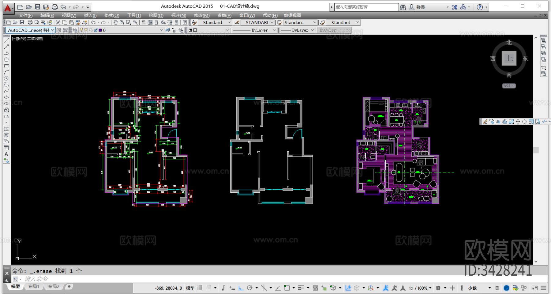The height and width of the screenshot is (294, 551).
Task: Open the dimension style STANDARD dropdown
Action: pyautogui.click(x=272, y=22)
